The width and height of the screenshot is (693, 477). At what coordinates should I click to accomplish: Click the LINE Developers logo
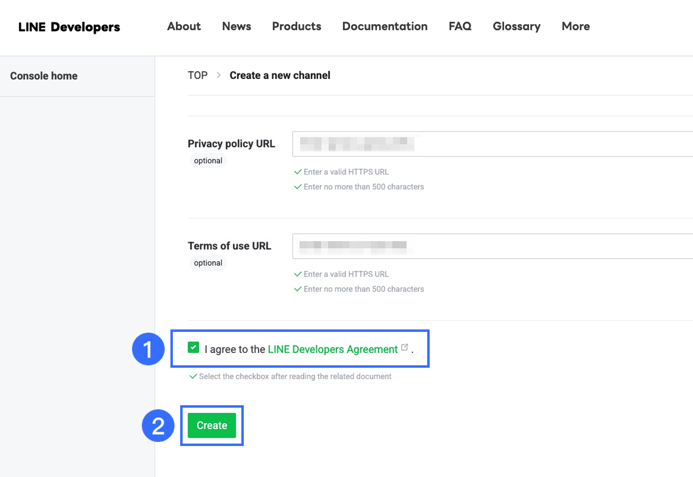pyautogui.click(x=69, y=27)
